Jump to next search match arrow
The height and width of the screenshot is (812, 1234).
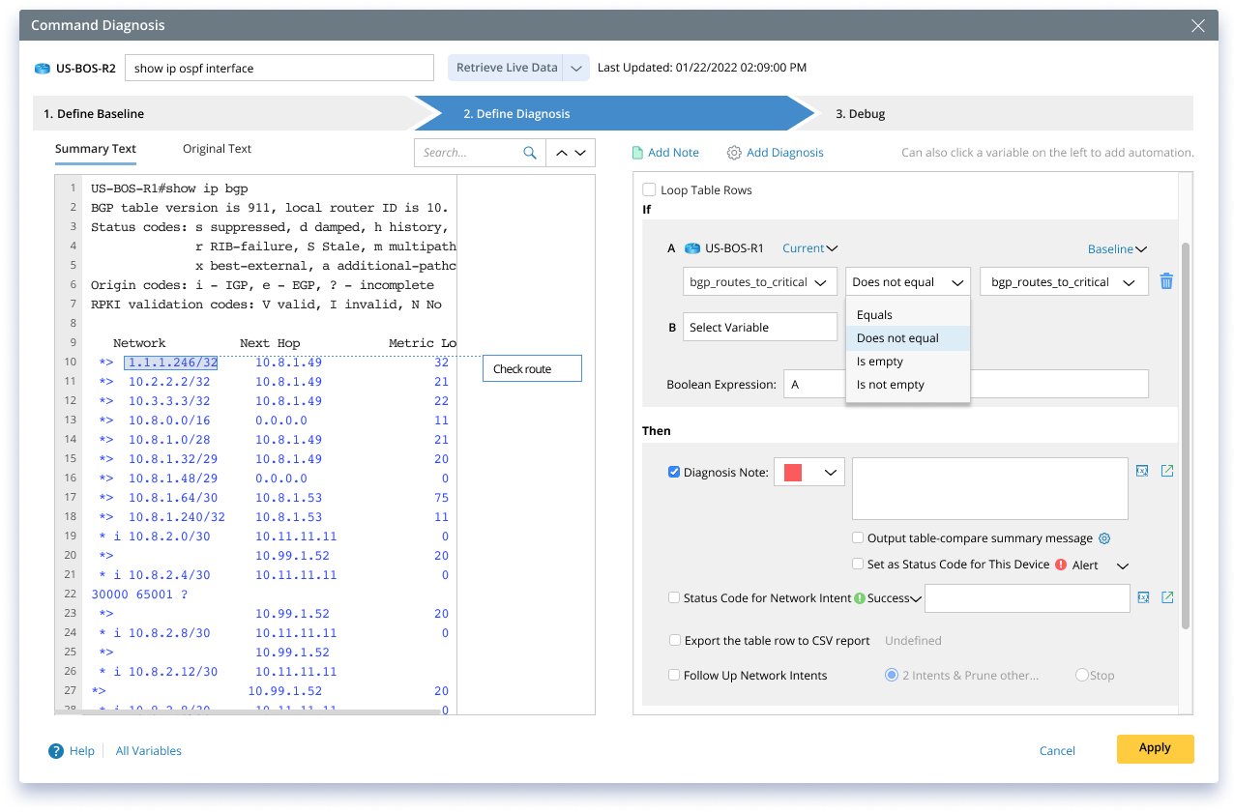(579, 153)
